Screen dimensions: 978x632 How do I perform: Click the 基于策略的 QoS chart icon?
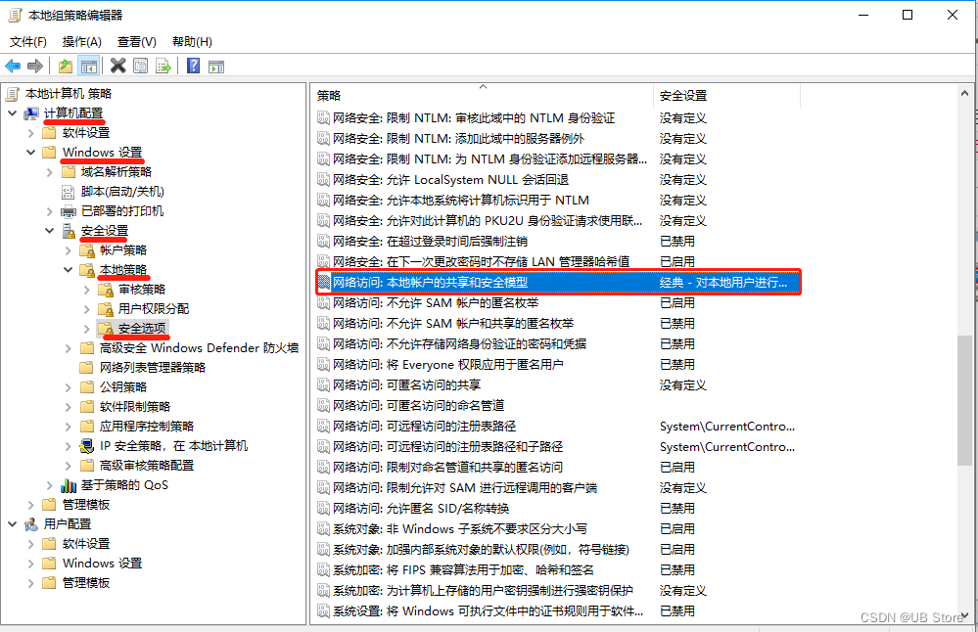click(x=68, y=485)
